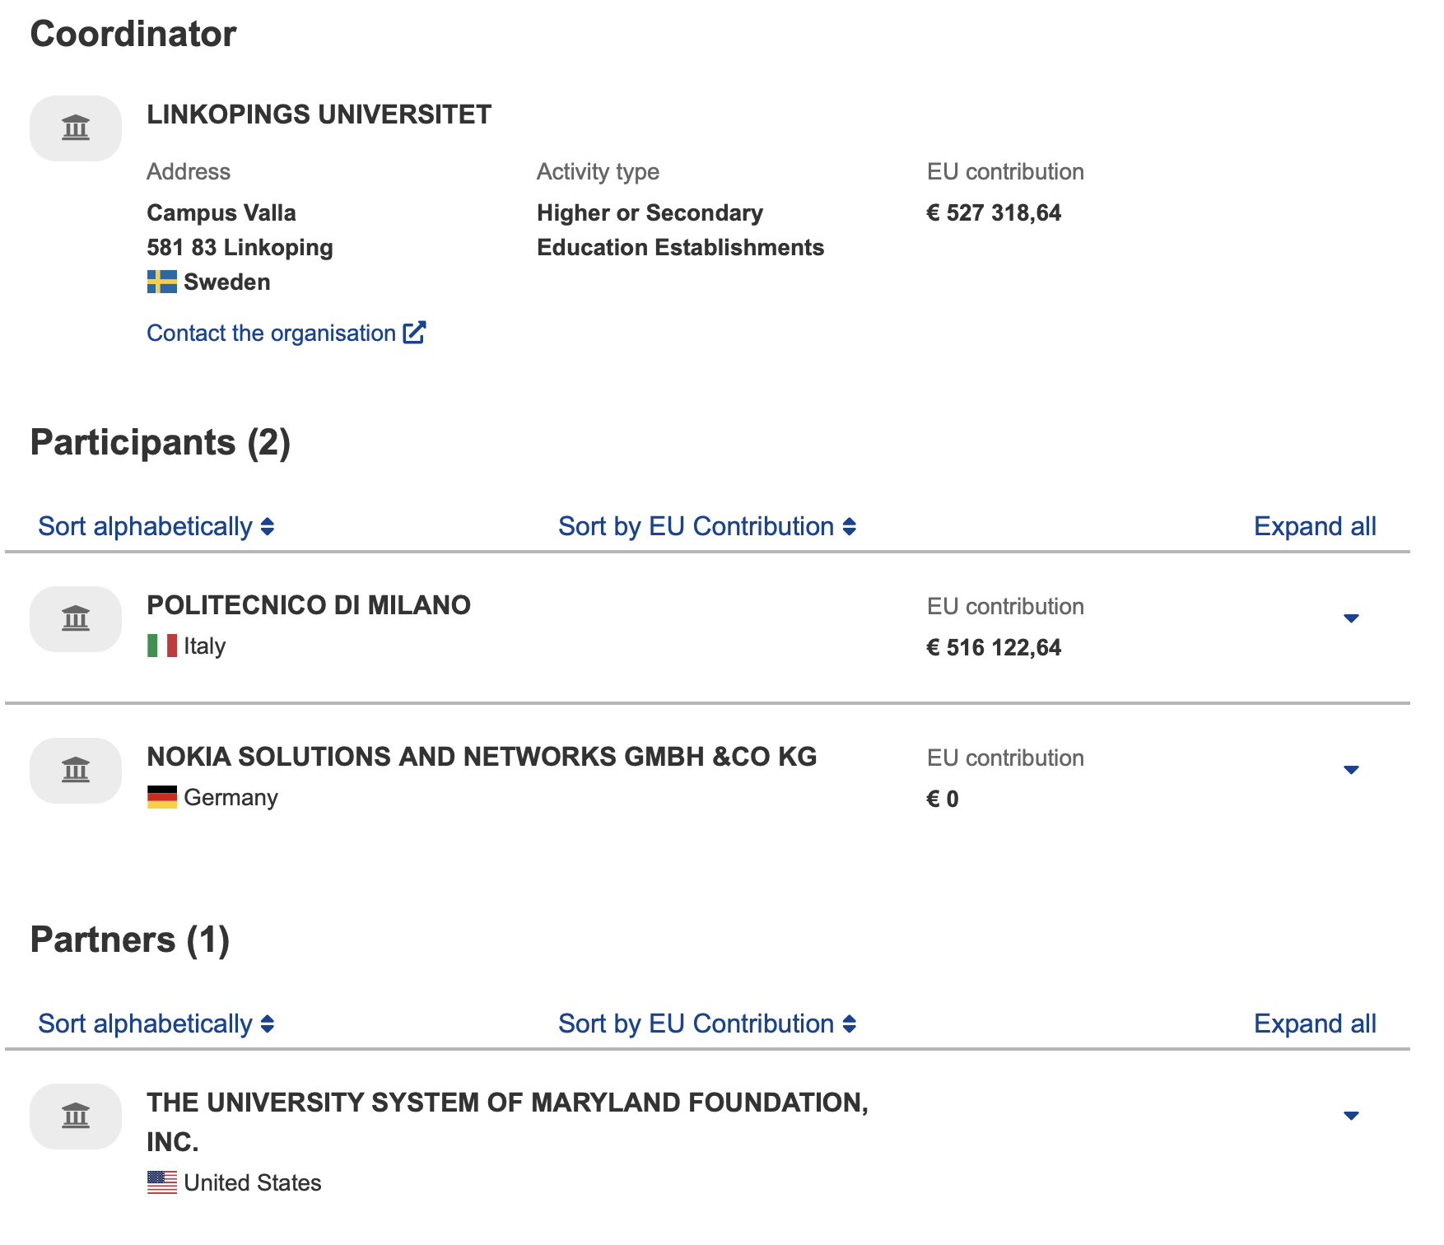Click Nokia Solutions institution icon
Screen dimensions: 1444x1245
click(76, 771)
